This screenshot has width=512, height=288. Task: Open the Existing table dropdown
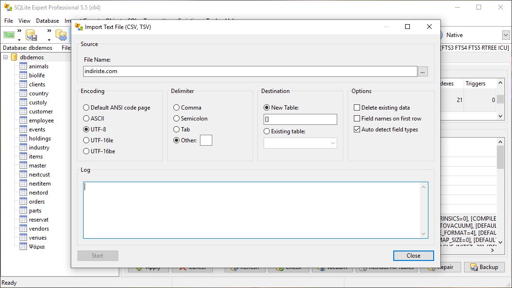click(333, 143)
